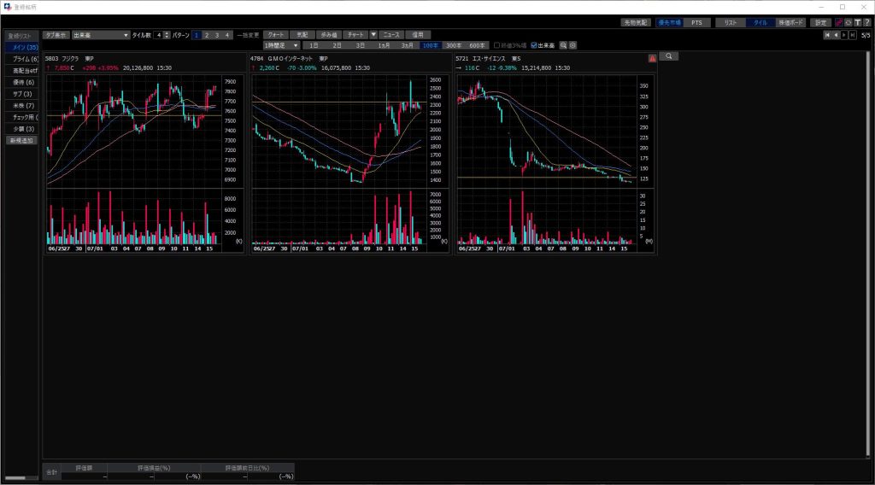This screenshot has height=485, width=875.
Task: Click the magnifier search button in empty tile
Action: [668, 56]
